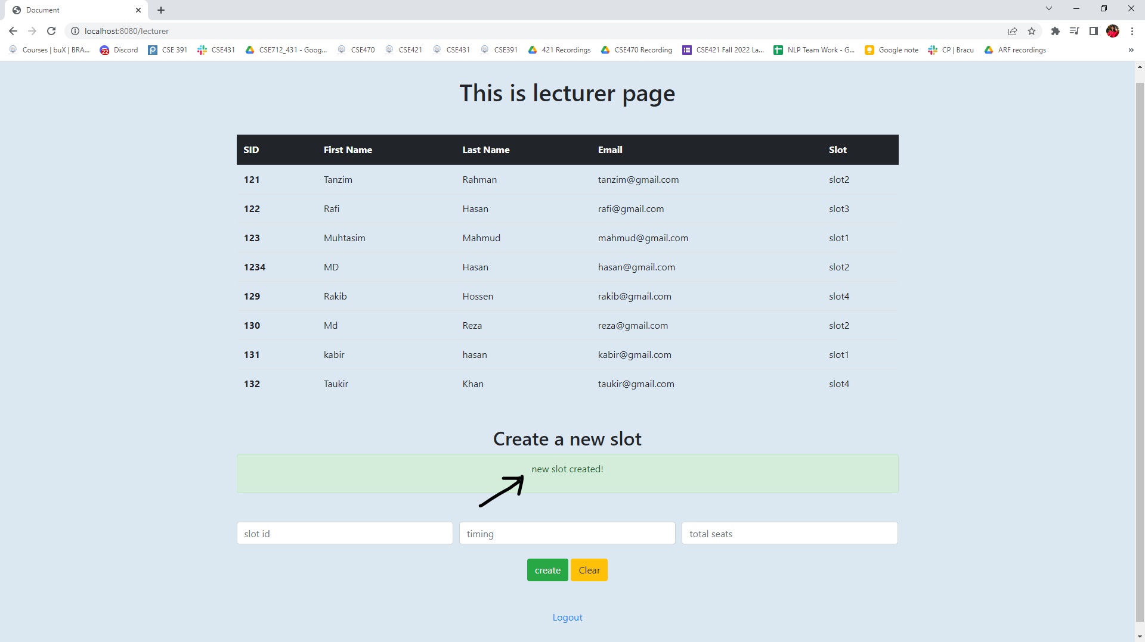The image size is (1145, 642).
Task: Click the browser profile avatar
Action: (x=1113, y=31)
